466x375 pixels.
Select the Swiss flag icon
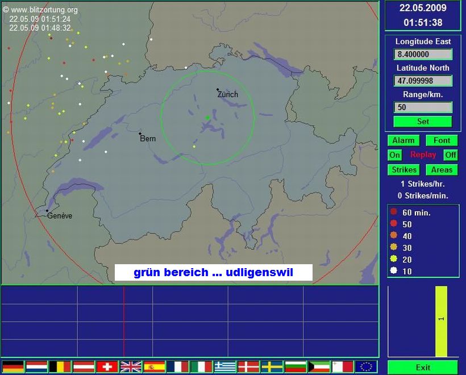107,366
